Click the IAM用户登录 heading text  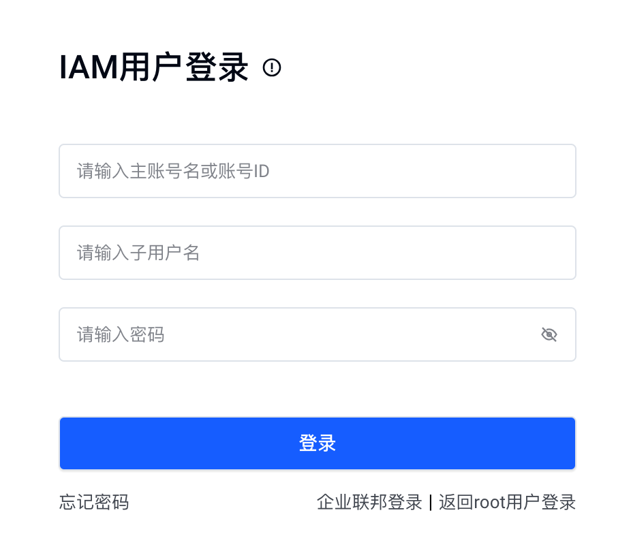154,68
